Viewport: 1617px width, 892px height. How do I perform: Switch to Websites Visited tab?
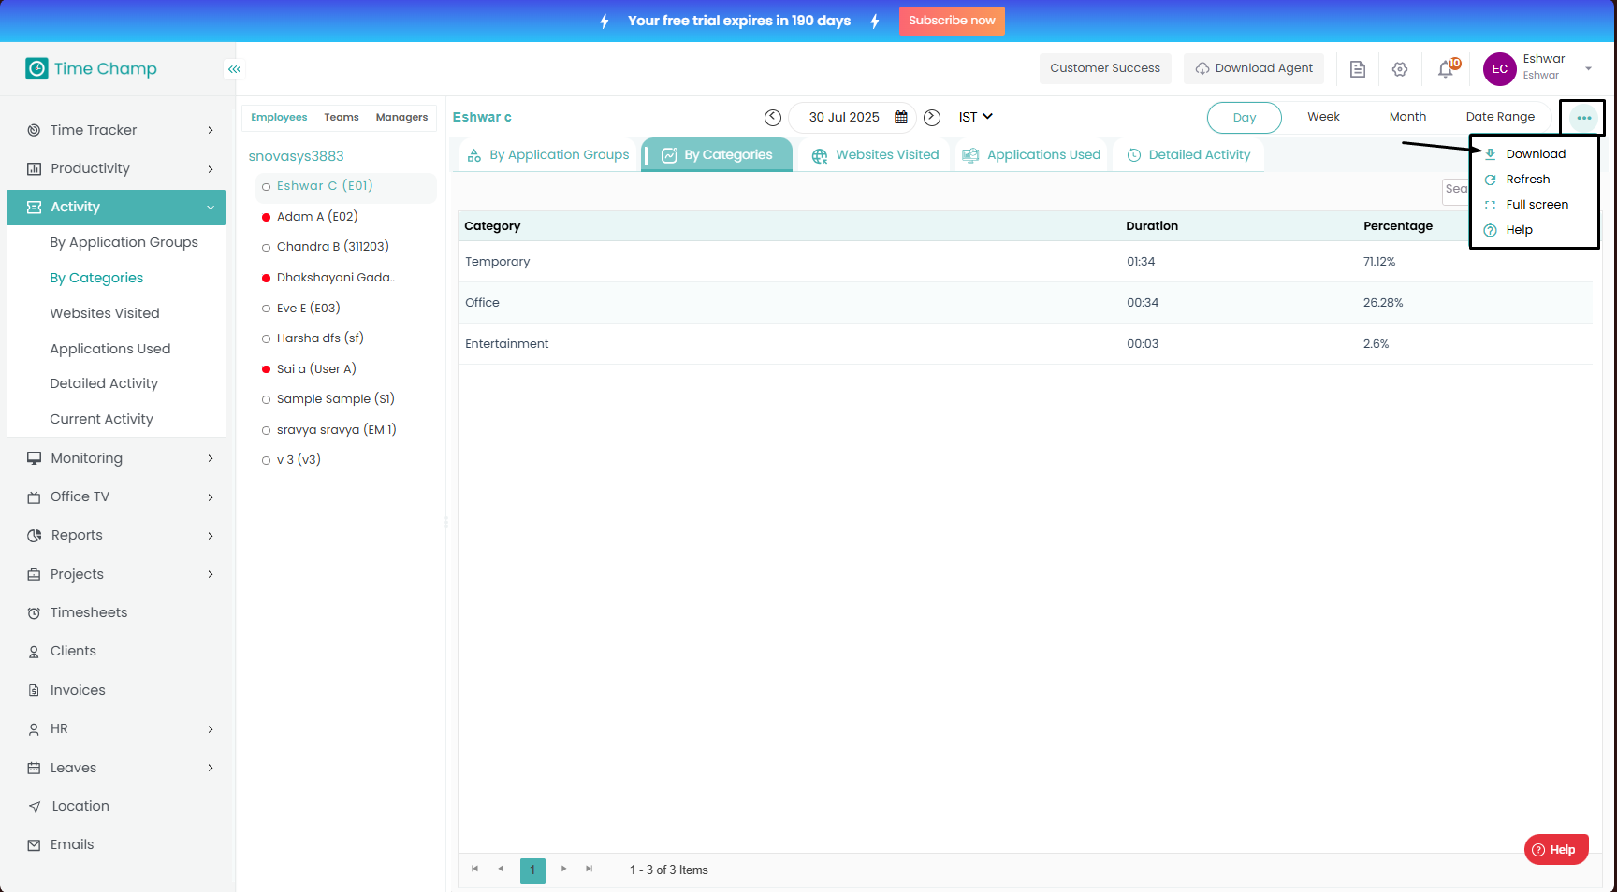pyautogui.click(x=876, y=155)
